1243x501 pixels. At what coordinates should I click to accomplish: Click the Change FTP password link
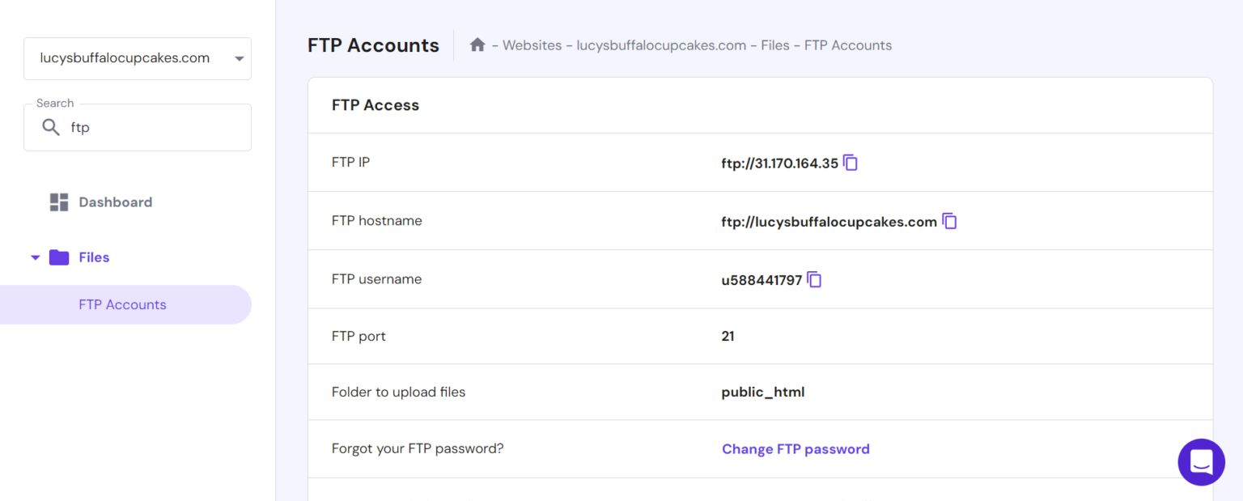point(795,448)
